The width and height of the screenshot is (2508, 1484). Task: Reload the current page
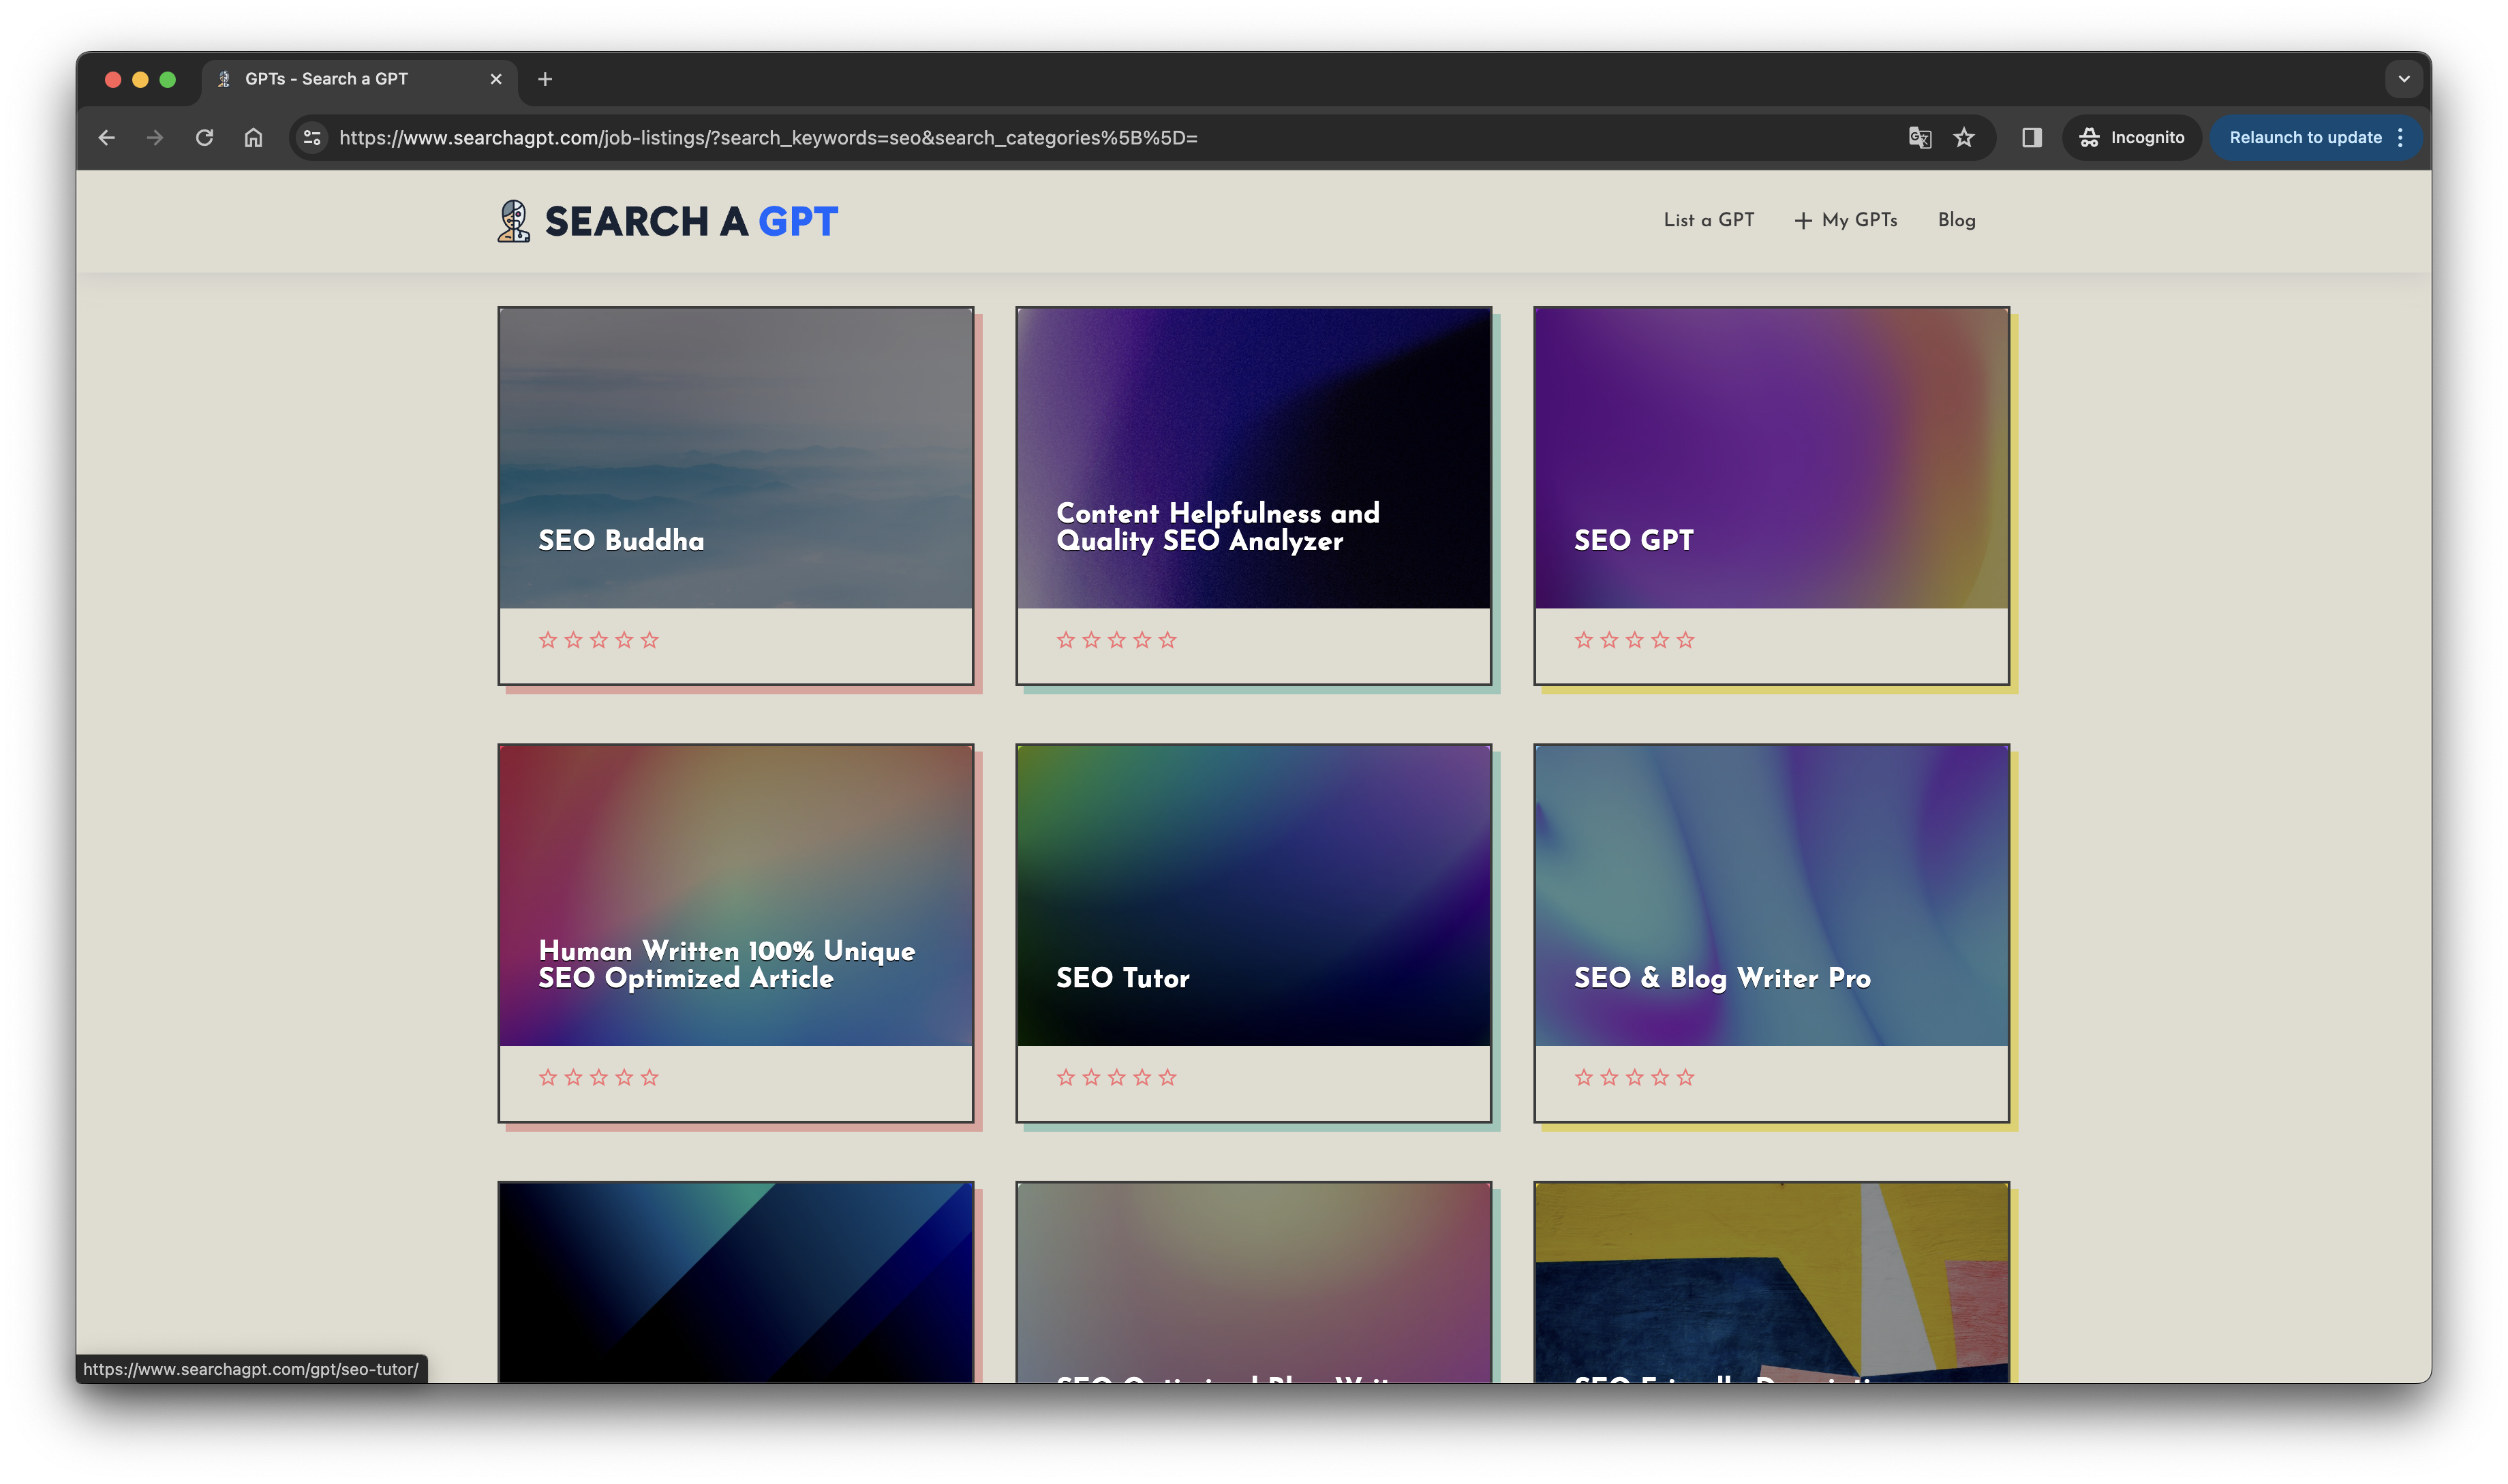pos(204,138)
